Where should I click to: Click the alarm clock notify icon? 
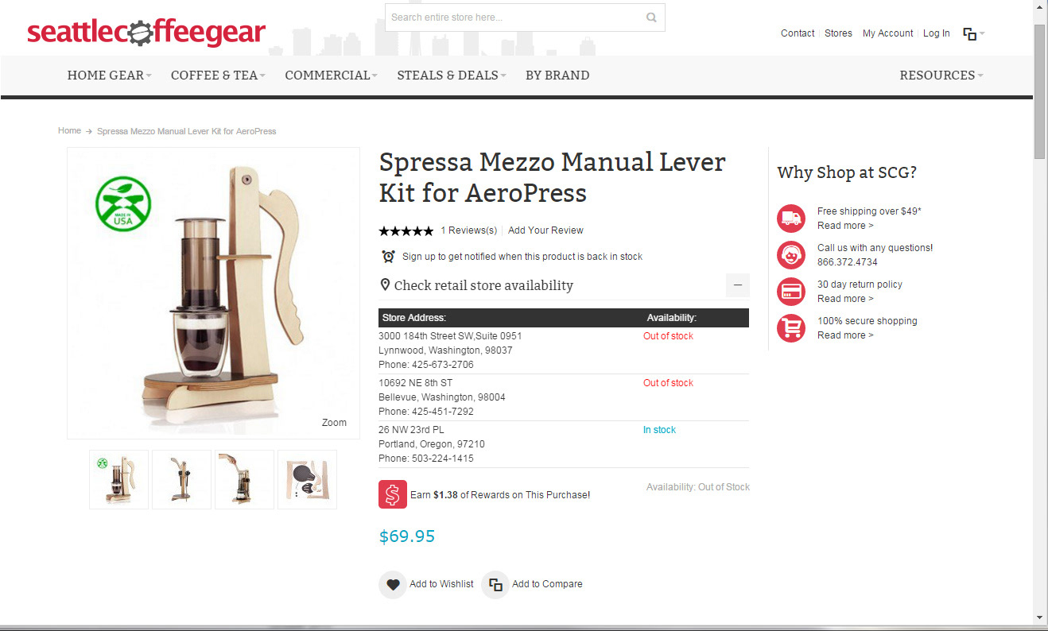point(388,256)
